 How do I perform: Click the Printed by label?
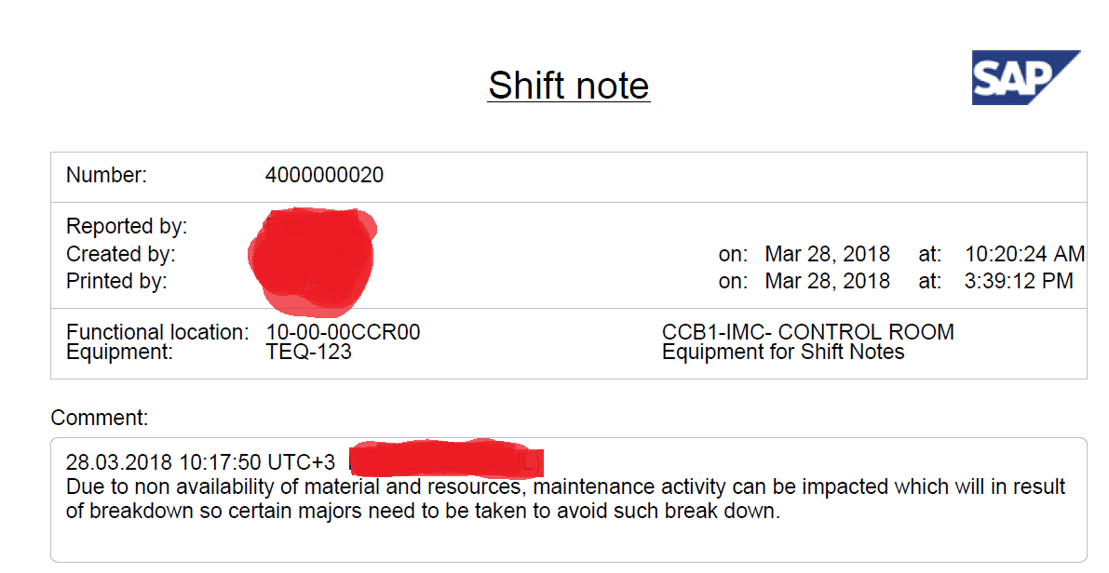coord(116,280)
